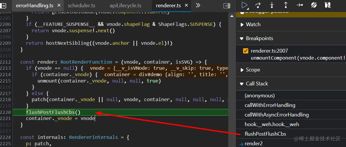Screen dimensions: 346x147
Task: Click line number 2212 in gutter
Action: pos(6,62)
